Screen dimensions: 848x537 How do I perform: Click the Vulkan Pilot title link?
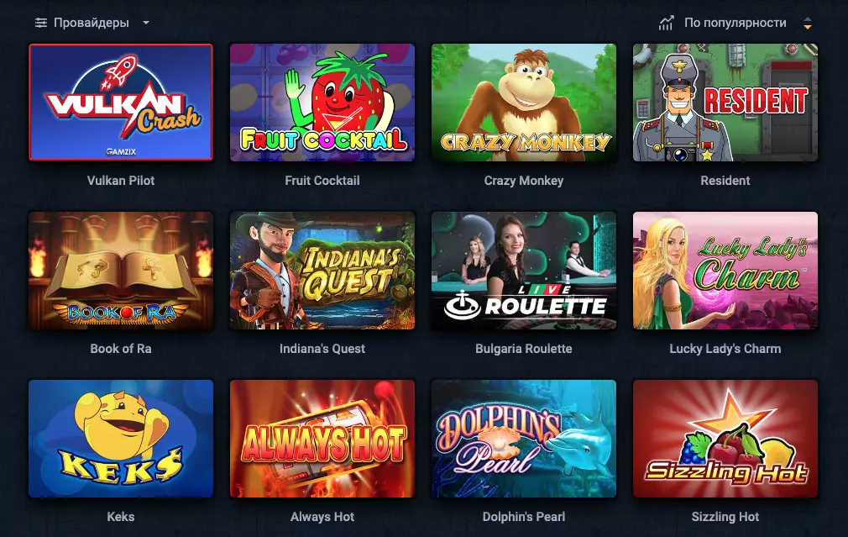(121, 181)
